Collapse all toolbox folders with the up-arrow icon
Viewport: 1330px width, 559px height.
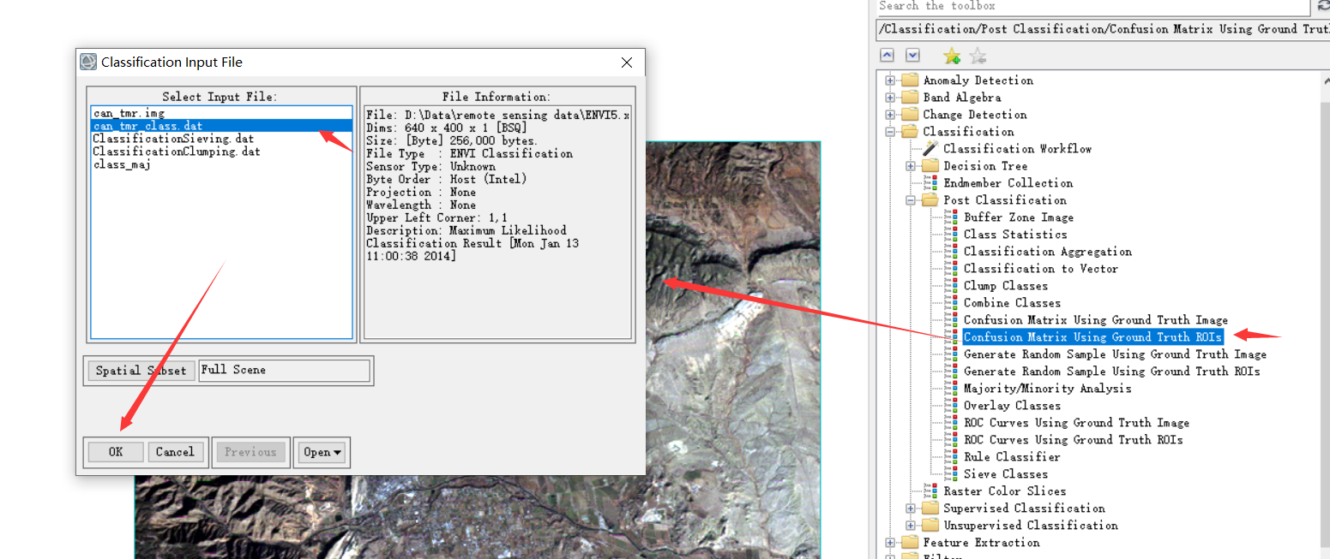[888, 55]
